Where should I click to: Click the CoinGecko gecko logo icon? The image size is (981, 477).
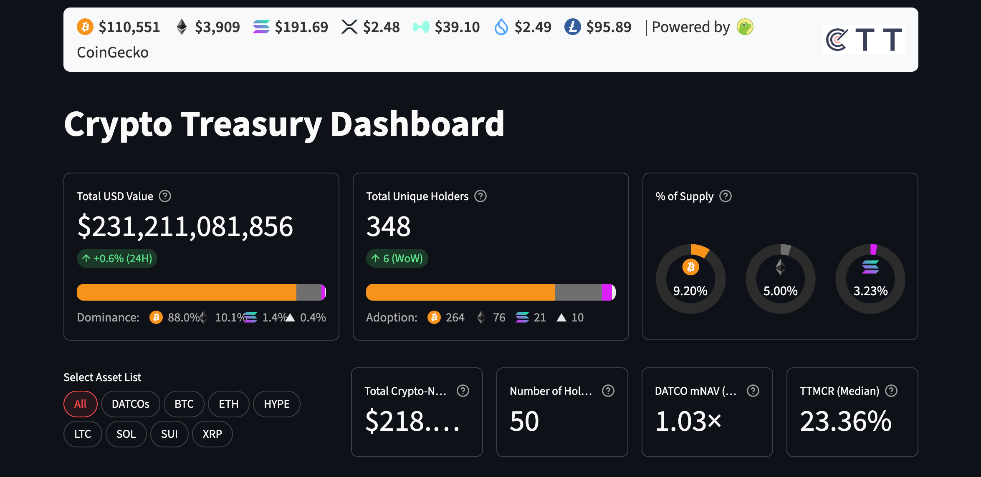point(745,27)
